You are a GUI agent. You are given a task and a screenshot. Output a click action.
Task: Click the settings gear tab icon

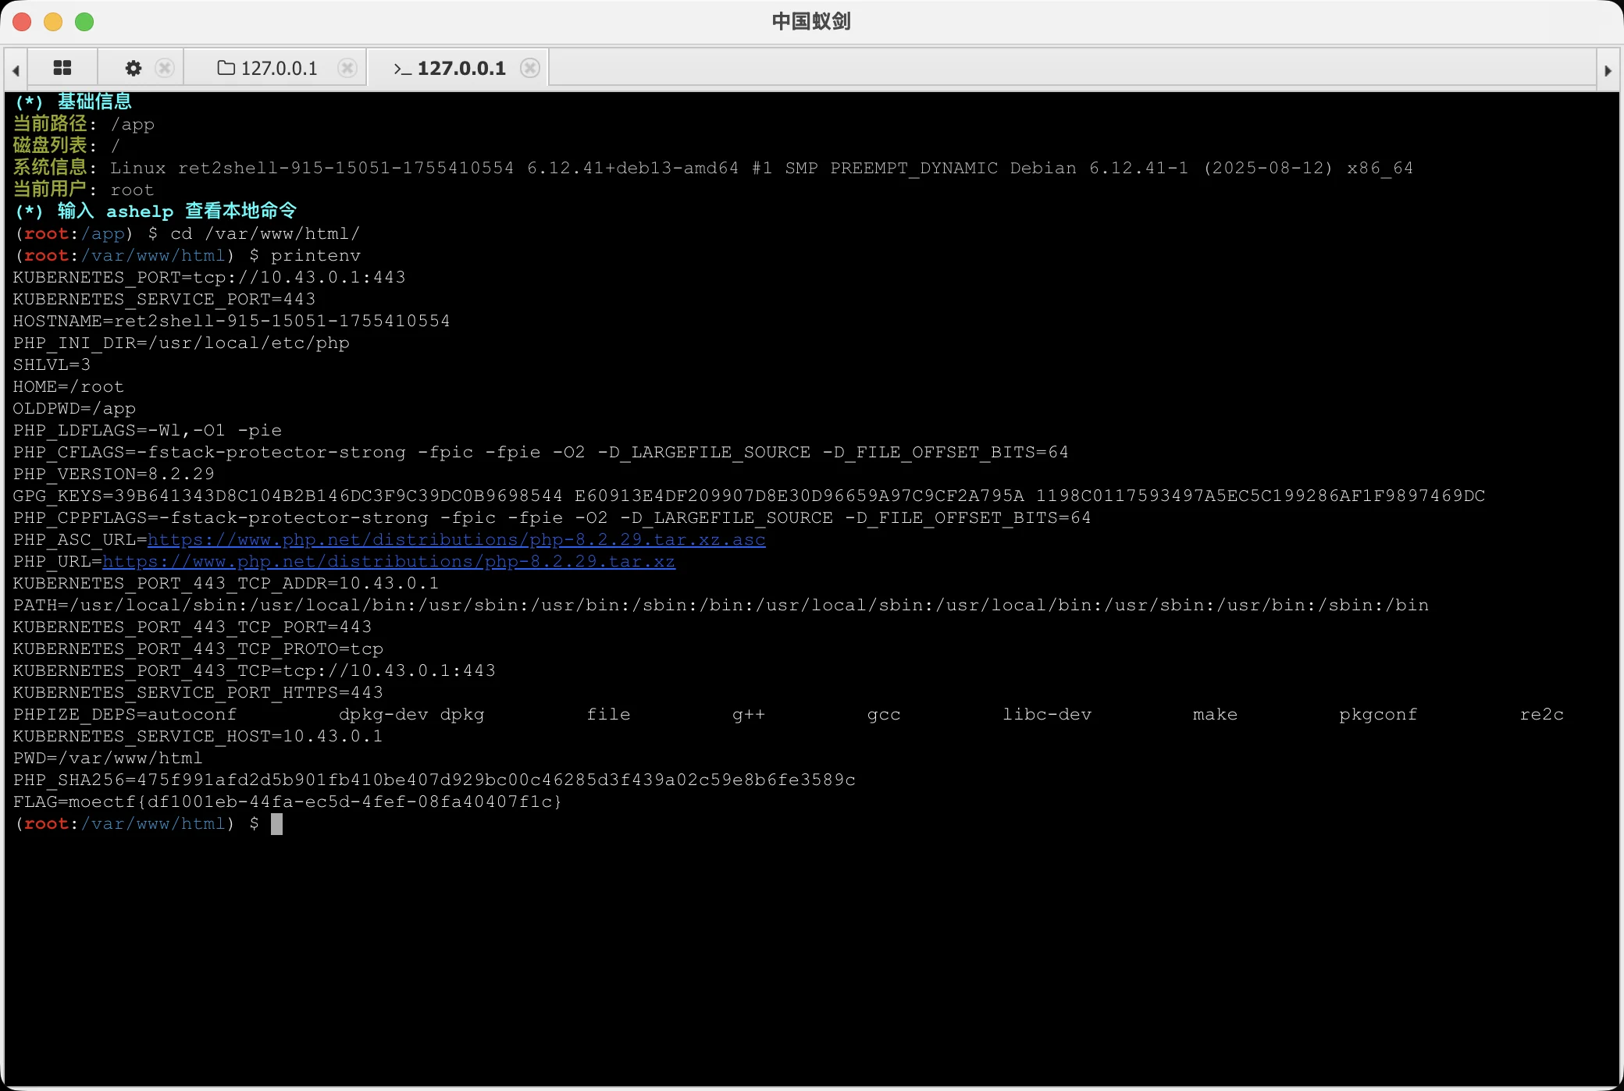(x=134, y=68)
